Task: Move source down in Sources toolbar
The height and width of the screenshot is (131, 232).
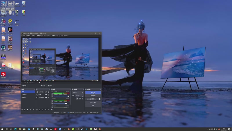Action: pyautogui.click(x=48, y=110)
